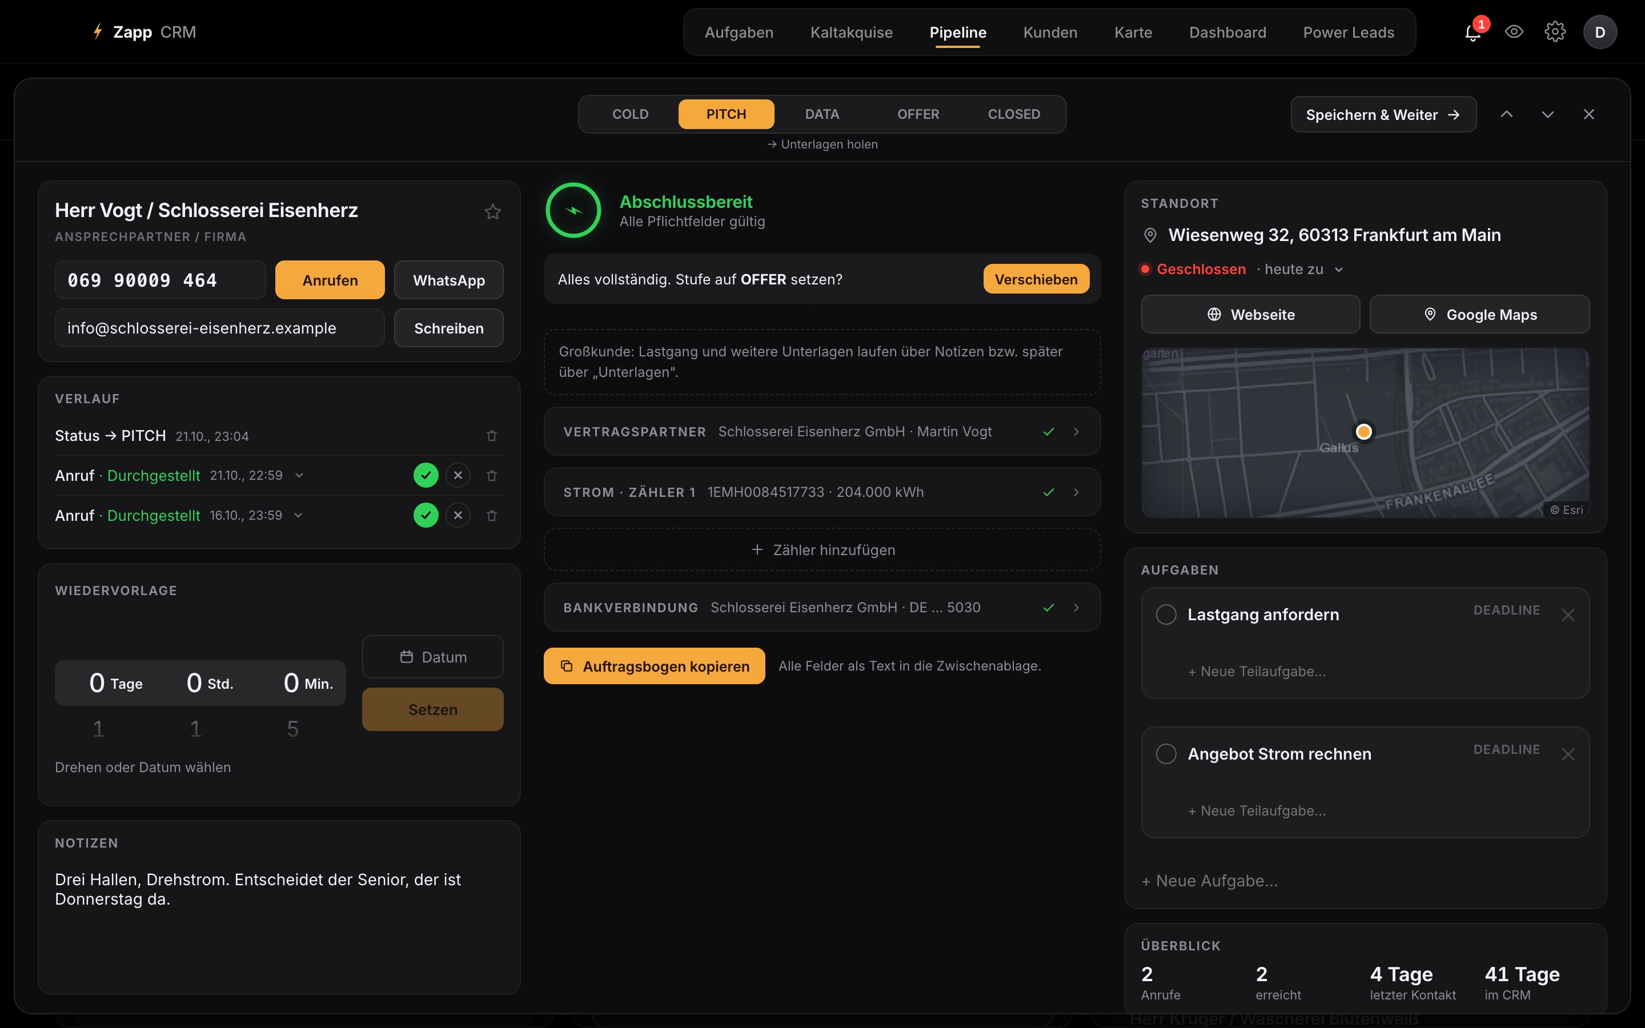Remove the Angebot Strom rechnen task
The width and height of the screenshot is (1645, 1028).
pyautogui.click(x=1568, y=754)
